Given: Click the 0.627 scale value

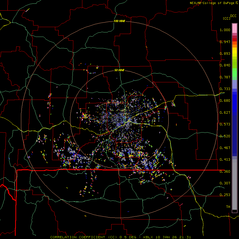Looking at the screenshot, I should pos(225,113).
